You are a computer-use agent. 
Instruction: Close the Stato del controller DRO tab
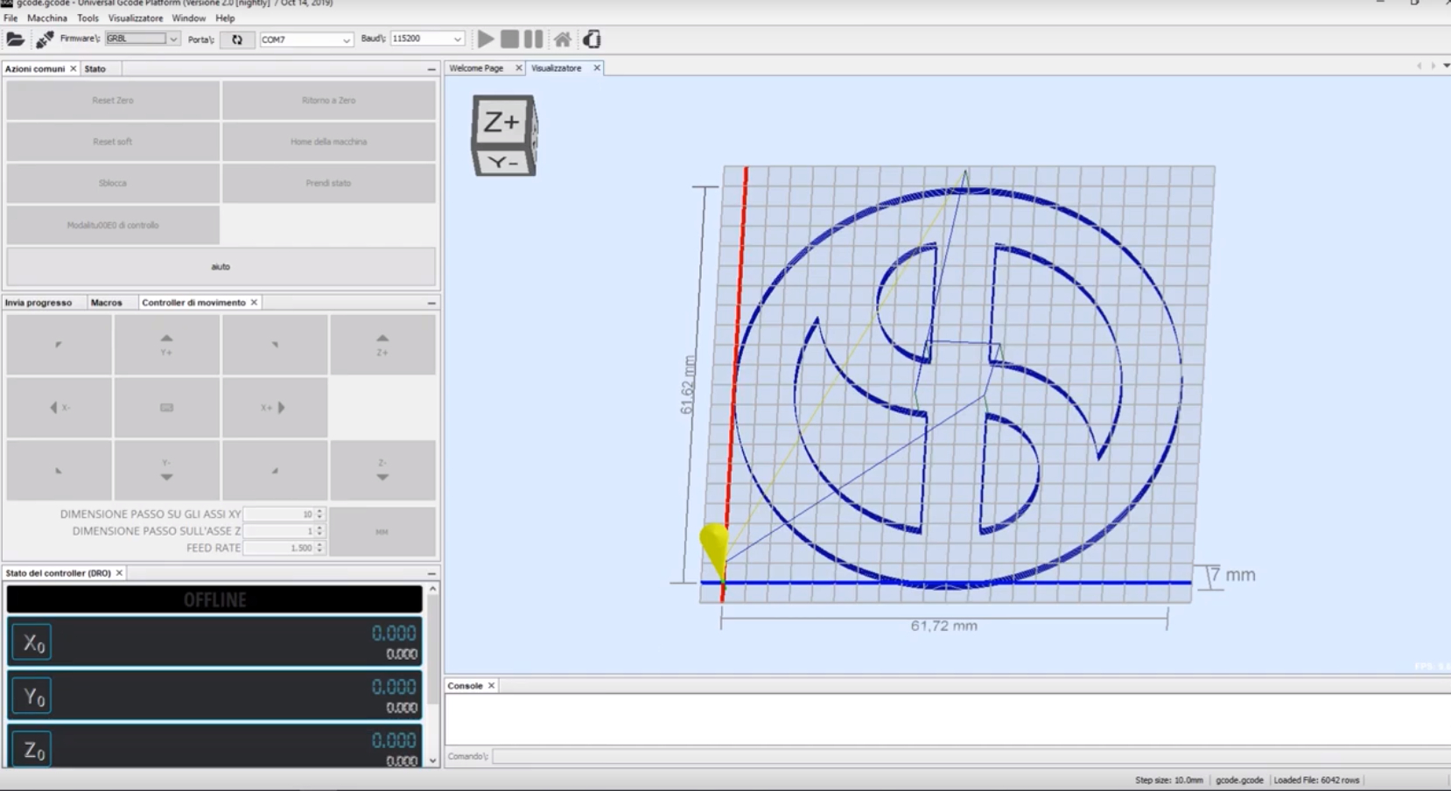coord(120,573)
